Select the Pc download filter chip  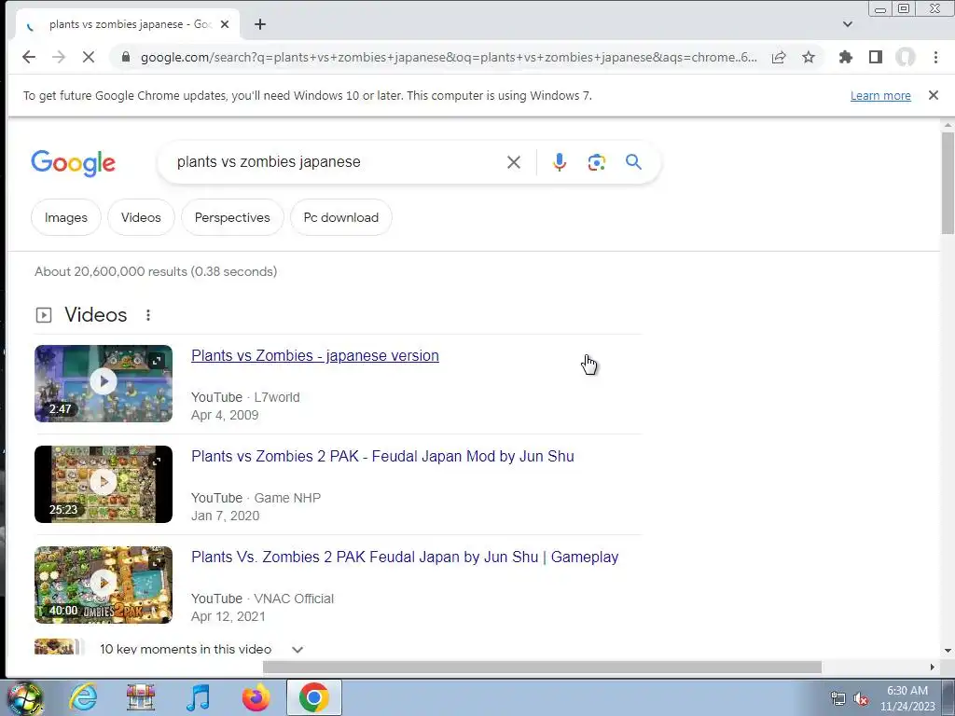point(341,217)
